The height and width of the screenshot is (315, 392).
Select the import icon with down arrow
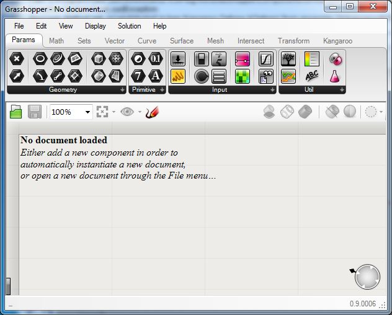pos(178,59)
